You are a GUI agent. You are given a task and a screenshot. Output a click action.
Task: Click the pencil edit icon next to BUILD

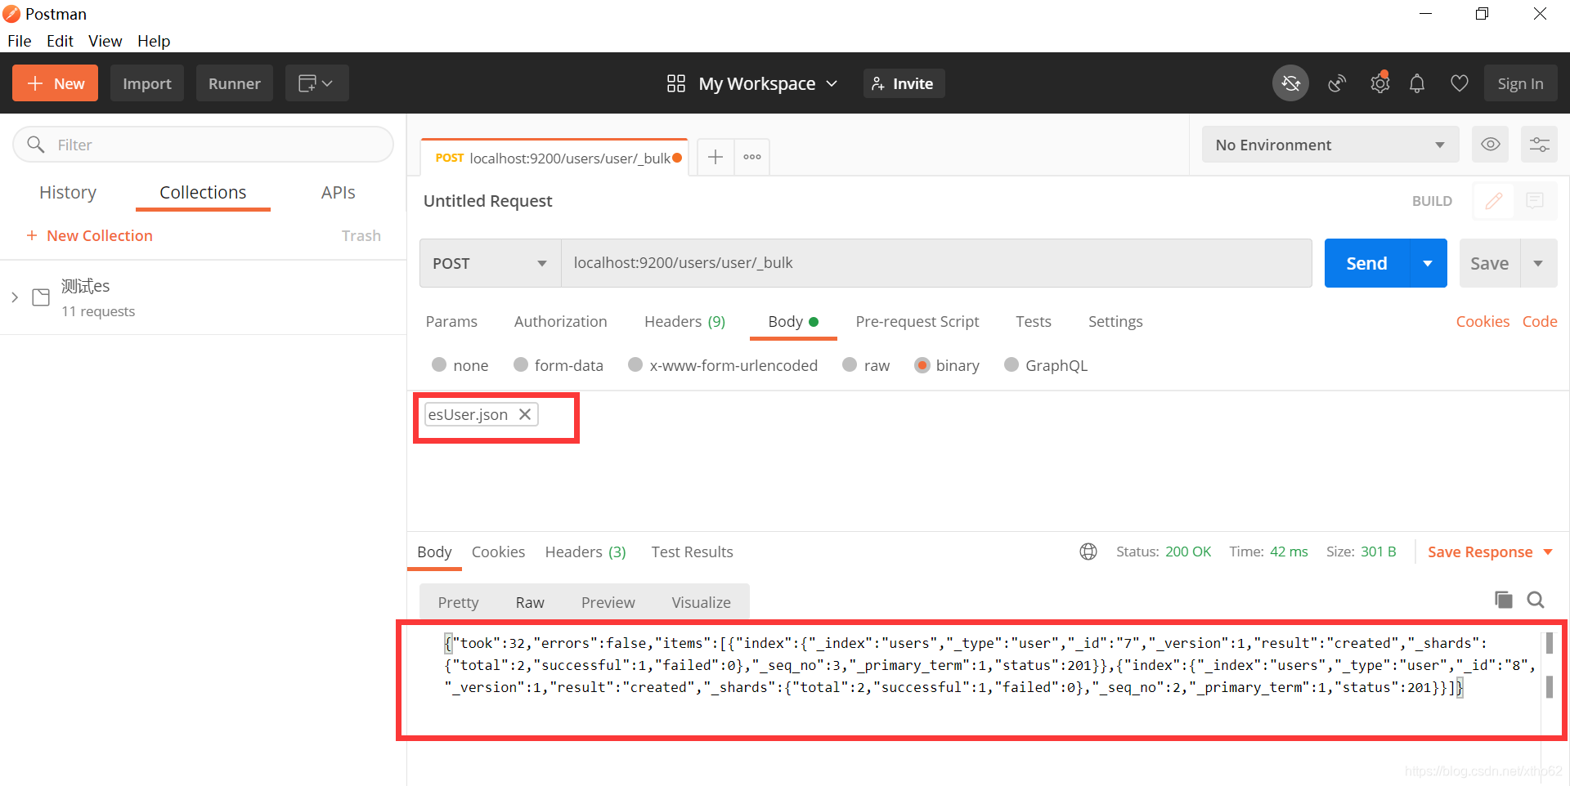coord(1493,201)
